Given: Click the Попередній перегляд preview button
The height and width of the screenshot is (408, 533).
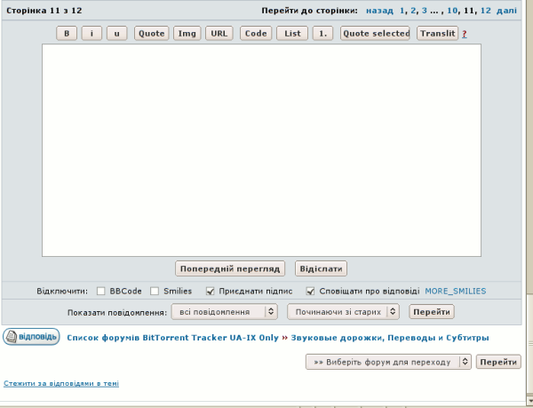Looking at the screenshot, I should (230, 268).
